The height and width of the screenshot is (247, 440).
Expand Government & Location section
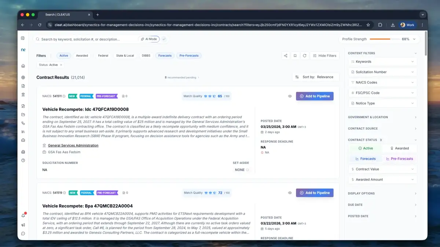point(382,117)
